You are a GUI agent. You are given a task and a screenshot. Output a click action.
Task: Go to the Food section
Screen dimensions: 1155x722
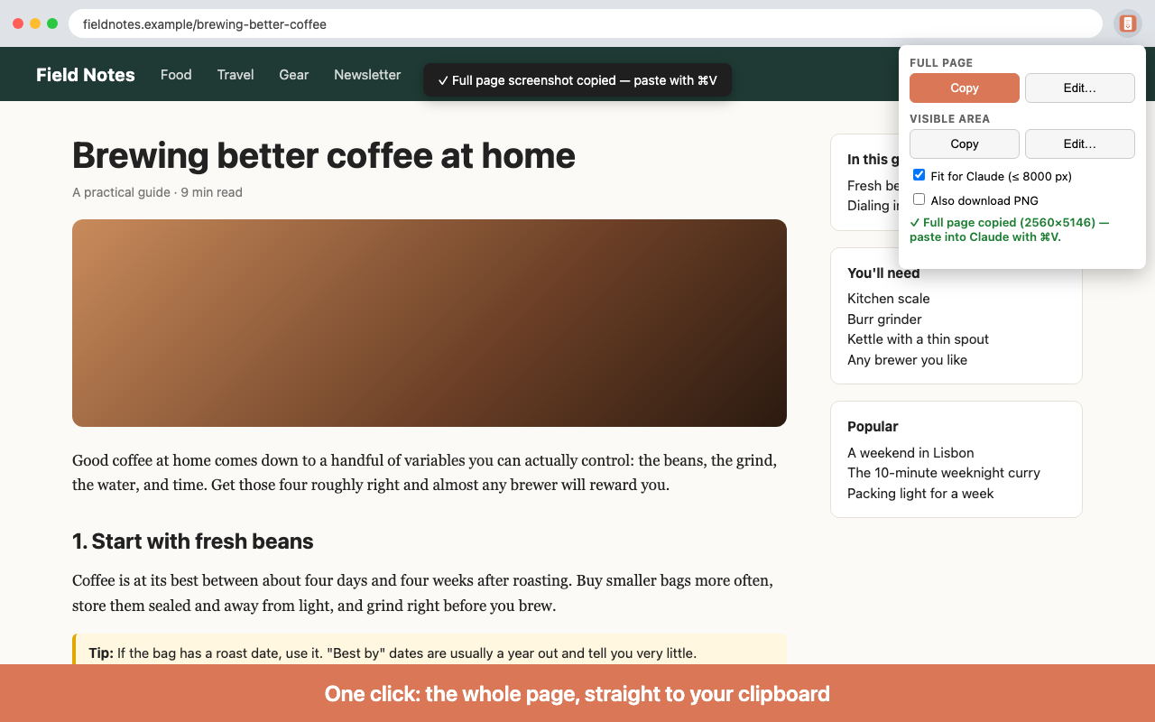176,75
